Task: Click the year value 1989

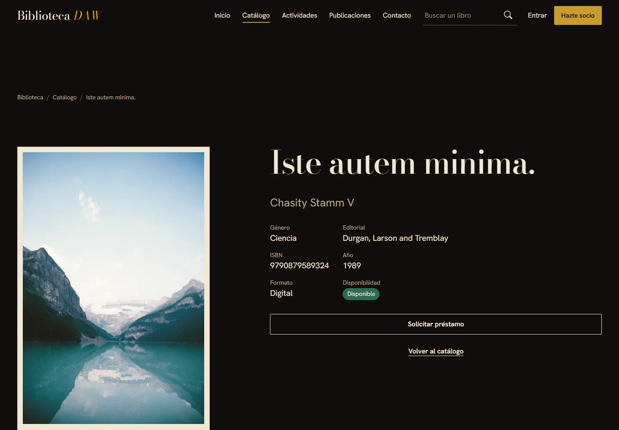Action: [352, 266]
